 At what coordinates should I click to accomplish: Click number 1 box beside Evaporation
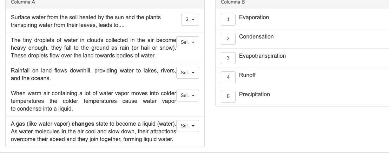point(228,20)
